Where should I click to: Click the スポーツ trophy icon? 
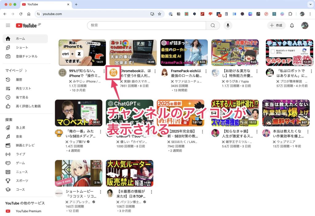point(8,181)
